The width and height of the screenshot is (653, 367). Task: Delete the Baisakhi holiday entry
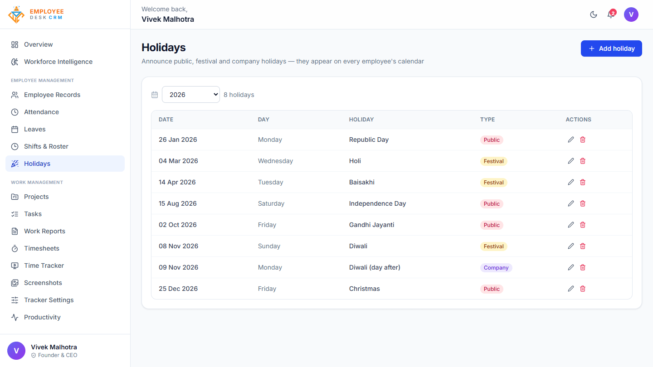pyautogui.click(x=583, y=182)
